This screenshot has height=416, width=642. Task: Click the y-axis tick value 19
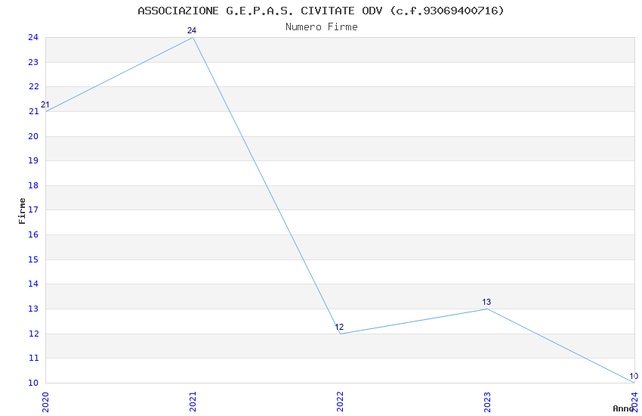[33, 160]
